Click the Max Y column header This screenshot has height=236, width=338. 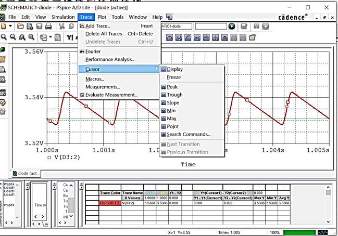259,198
